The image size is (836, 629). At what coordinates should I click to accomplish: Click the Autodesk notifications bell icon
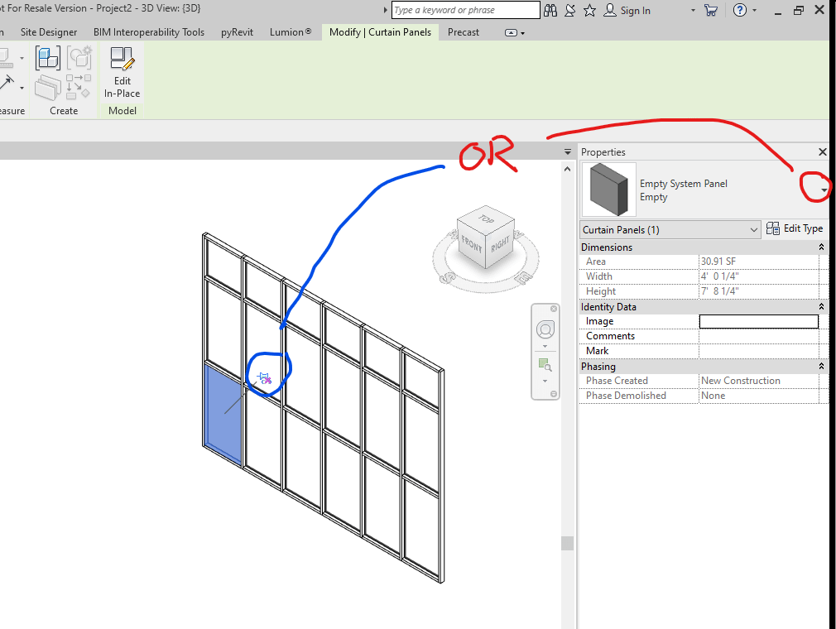point(570,10)
